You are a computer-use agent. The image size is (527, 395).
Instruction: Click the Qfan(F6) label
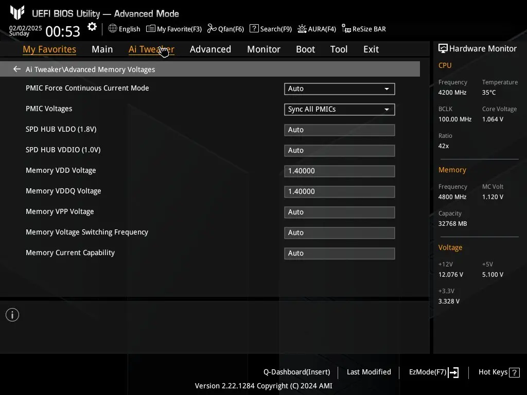(x=231, y=29)
